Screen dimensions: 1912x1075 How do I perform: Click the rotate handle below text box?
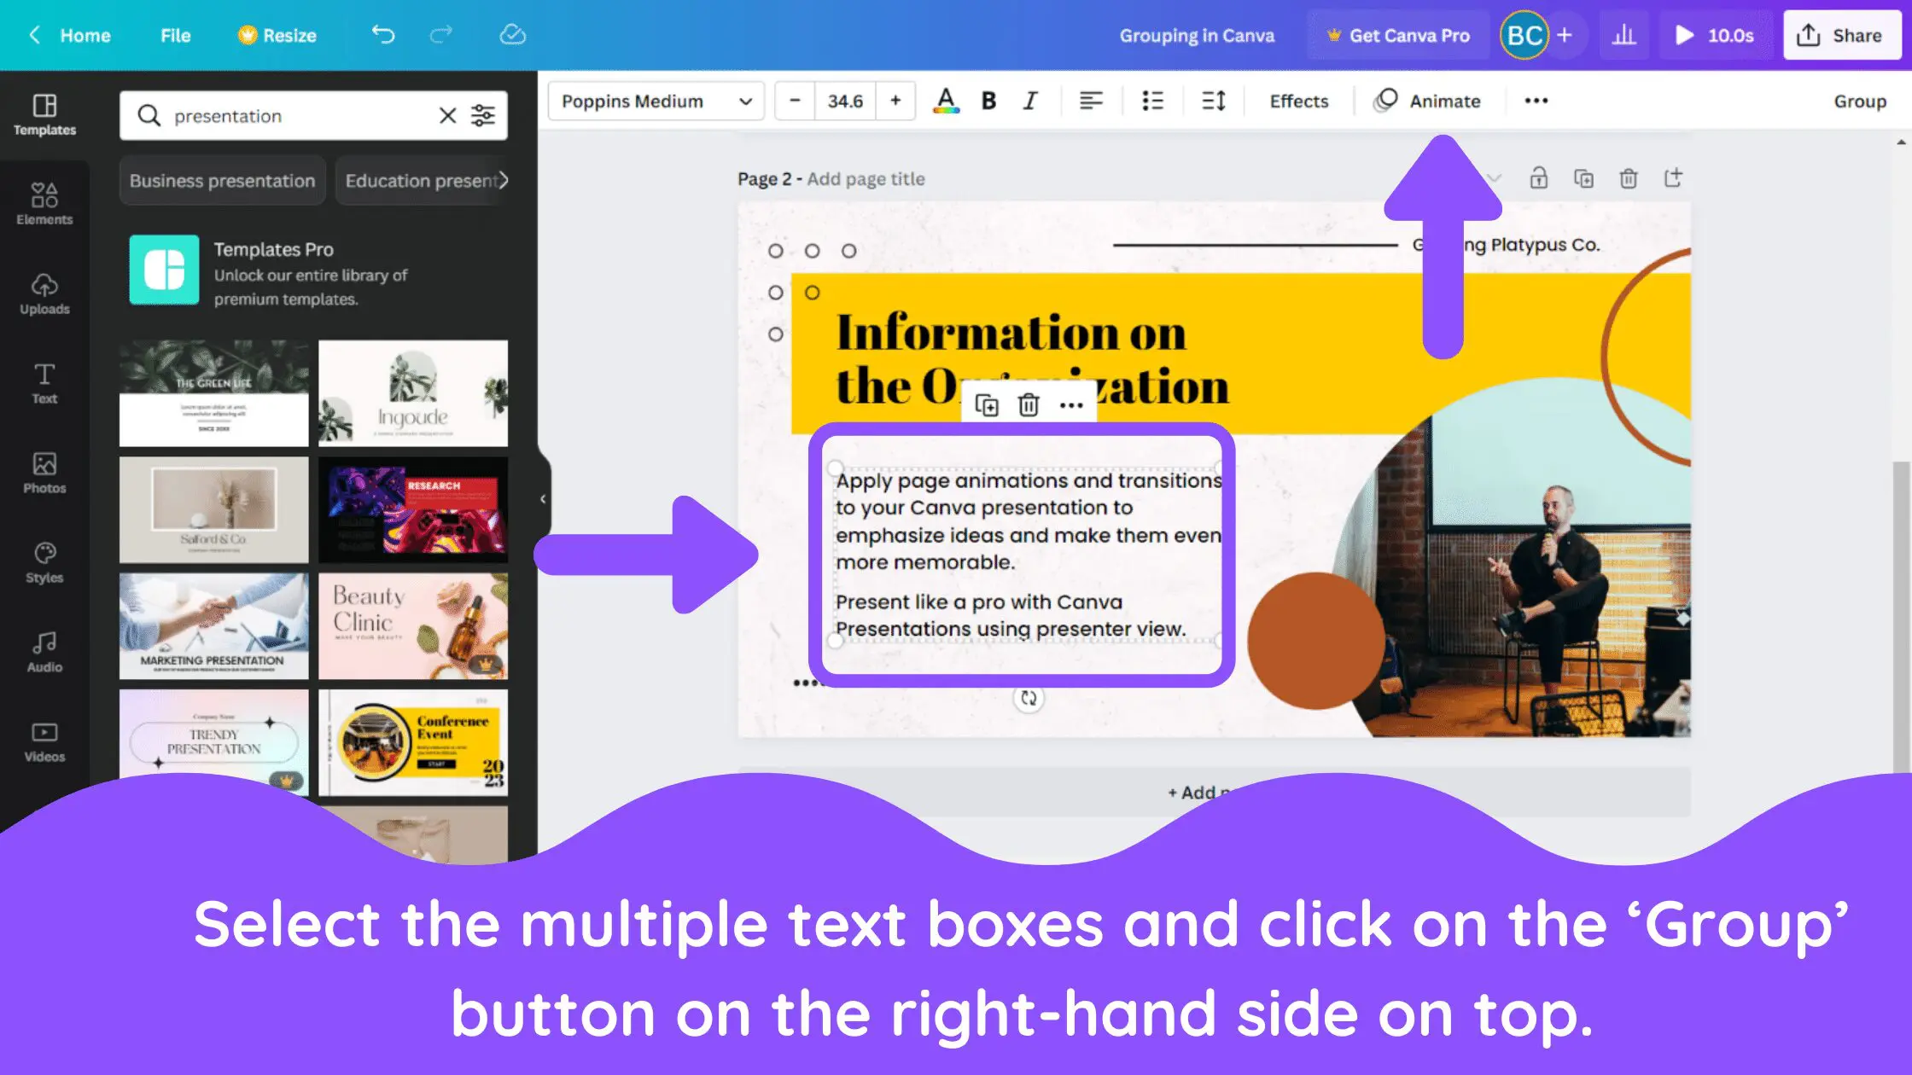1029,698
